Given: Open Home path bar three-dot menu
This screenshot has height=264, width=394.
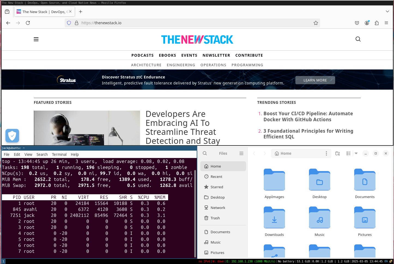Looking at the screenshot, I should click(x=326, y=153).
